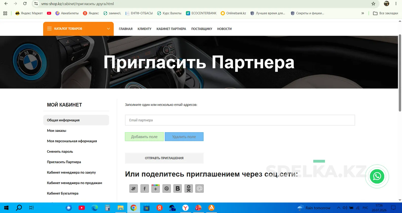402x213 pixels.
Task: Share through Mail.ru @ icon
Action: 199,188
